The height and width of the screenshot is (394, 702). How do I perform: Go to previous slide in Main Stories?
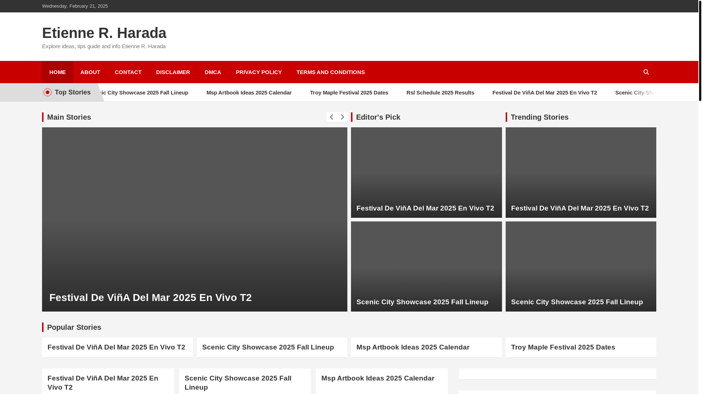(x=332, y=117)
